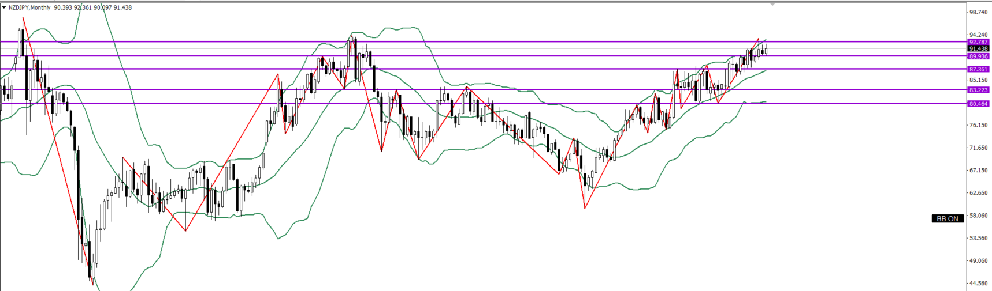Click the gray chart shift triangle marker

coord(772,4)
